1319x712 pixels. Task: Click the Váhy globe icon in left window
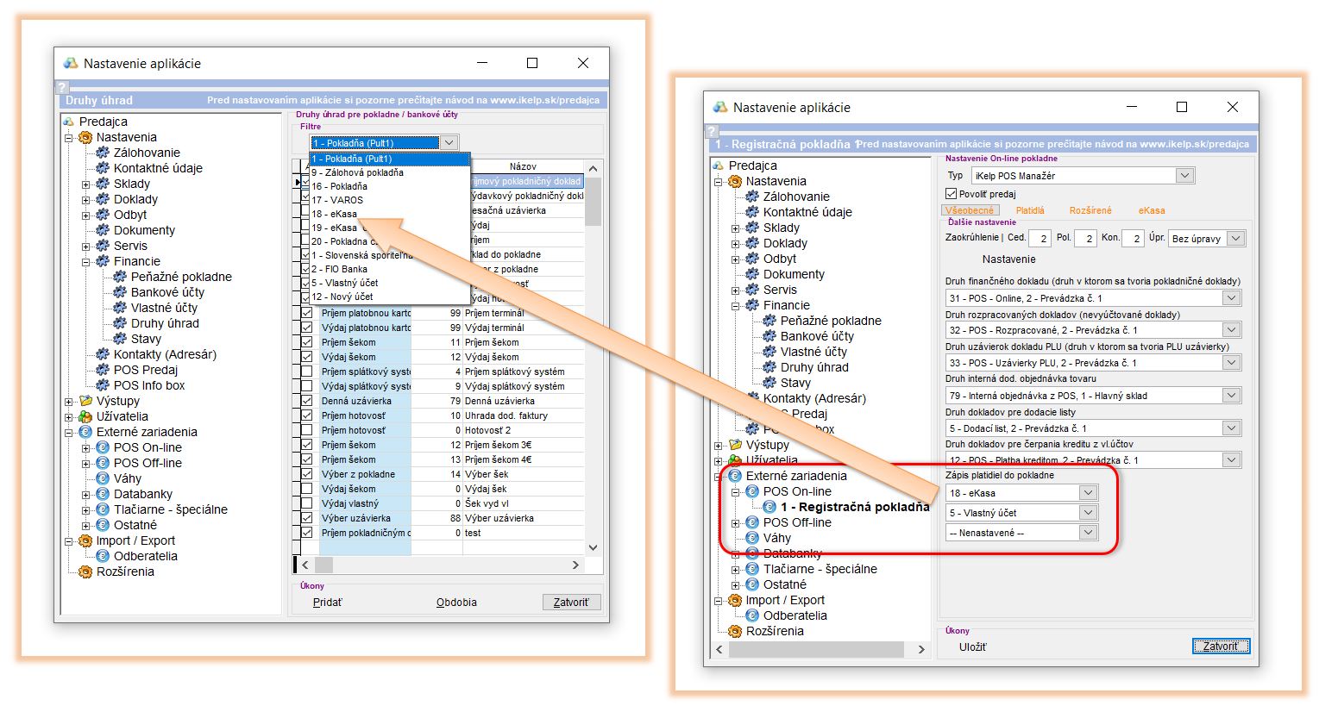103,478
